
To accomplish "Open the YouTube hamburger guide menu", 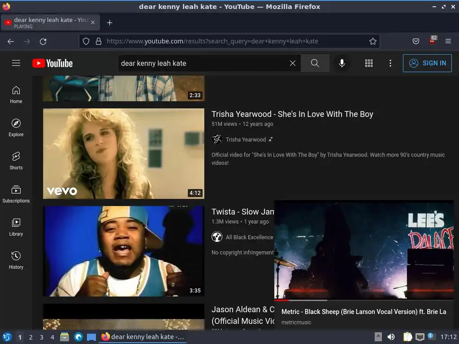I will tap(16, 63).
